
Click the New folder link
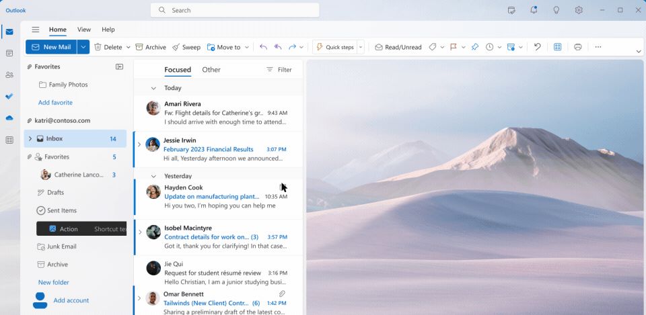pos(54,283)
